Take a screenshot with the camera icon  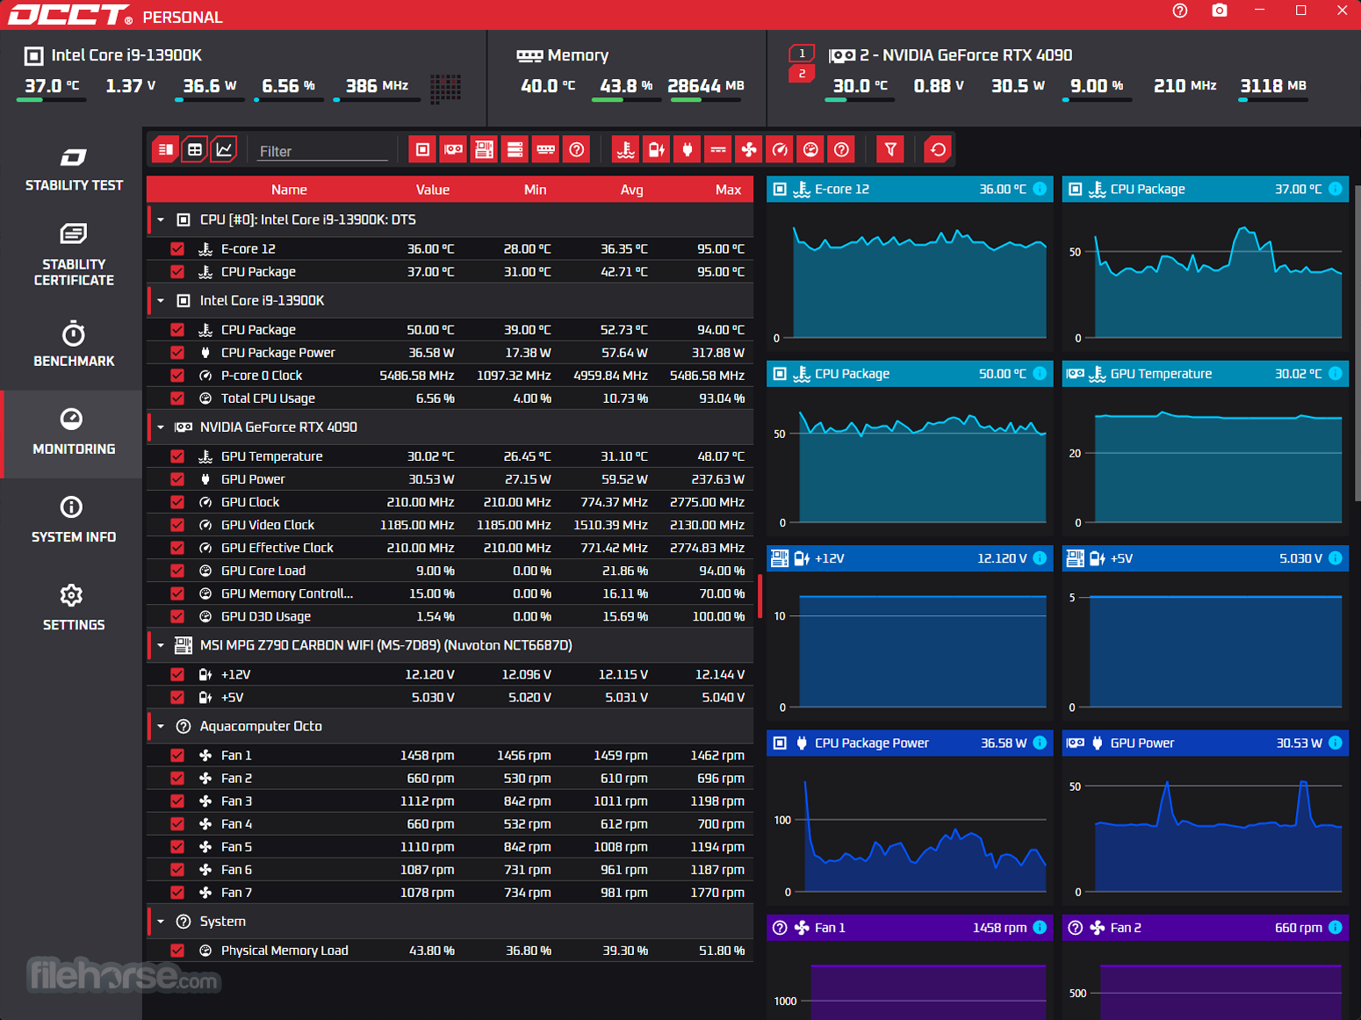(x=1220, y=11)
